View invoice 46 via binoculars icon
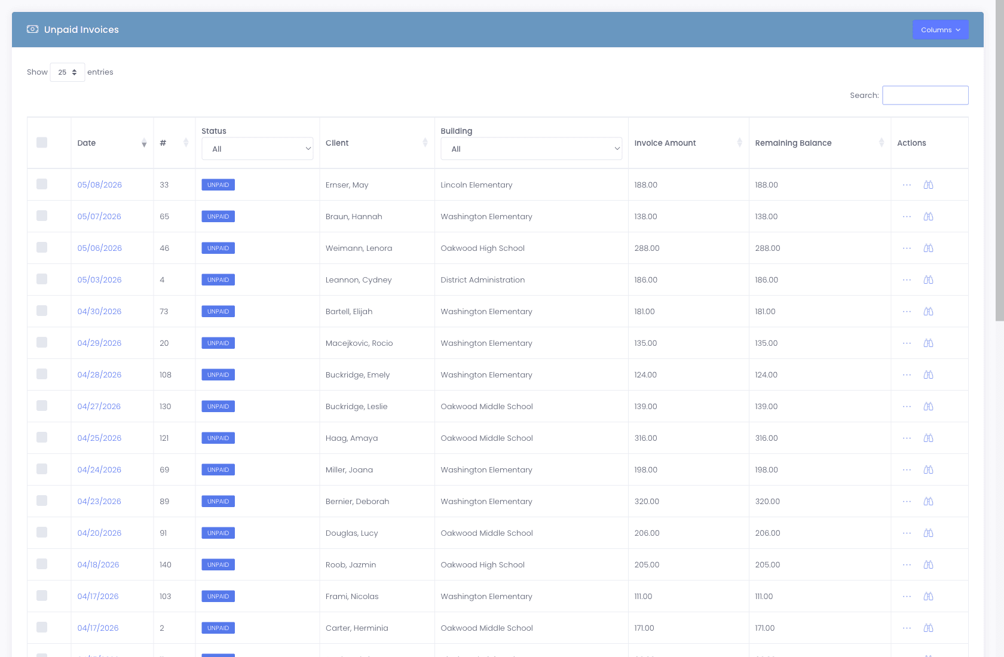This screenshot has width=1004, height=657. click(928, 248)
